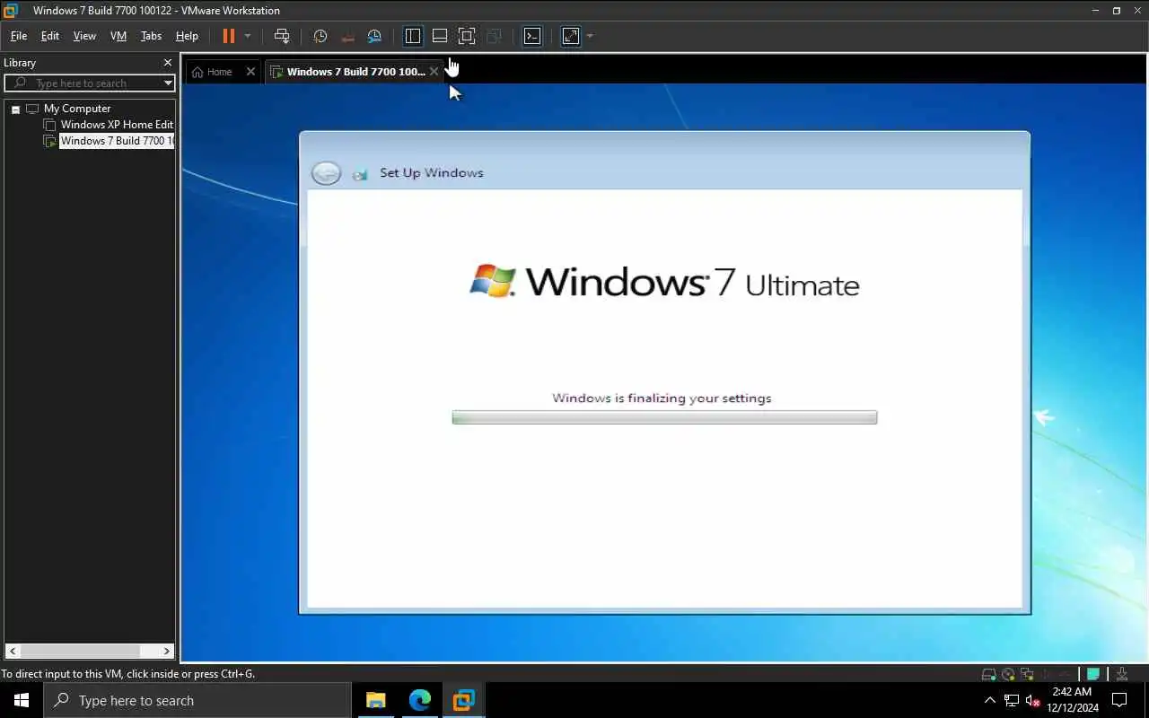Image resolution: width=1149 pixels, height=718 pixels.
Task: Click the back arrow in Set Up Windows
Action: point(326,173)
